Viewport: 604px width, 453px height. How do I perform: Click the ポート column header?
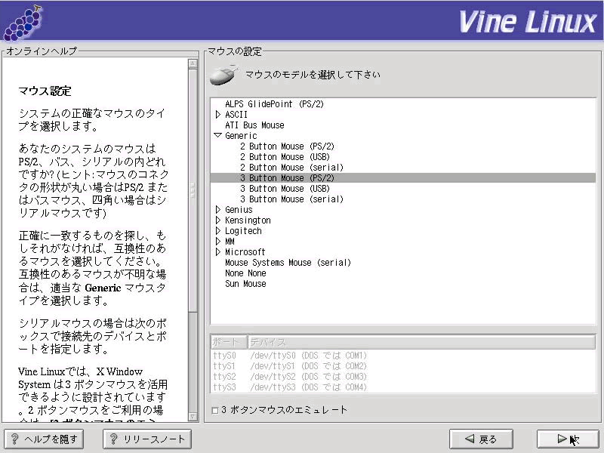[229, 342]
